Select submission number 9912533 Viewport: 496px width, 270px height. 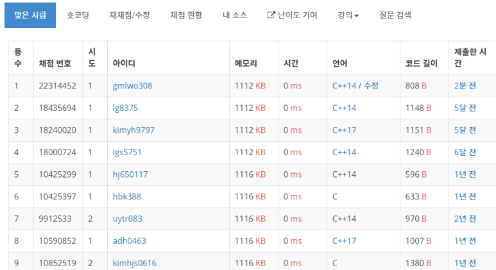[55, 219]
